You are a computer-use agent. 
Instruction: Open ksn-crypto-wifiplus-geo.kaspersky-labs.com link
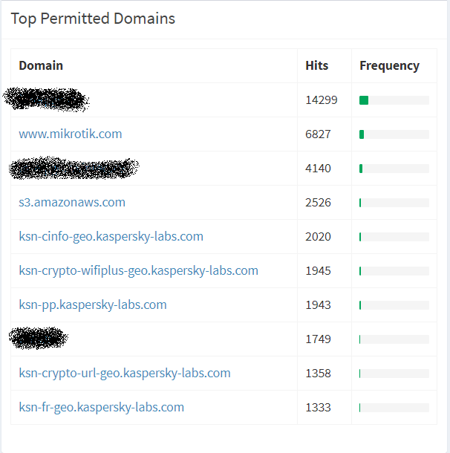click(x=138, y=270)
